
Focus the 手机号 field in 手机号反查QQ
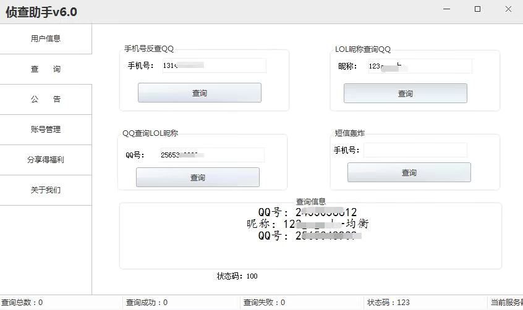pos(214,65)
